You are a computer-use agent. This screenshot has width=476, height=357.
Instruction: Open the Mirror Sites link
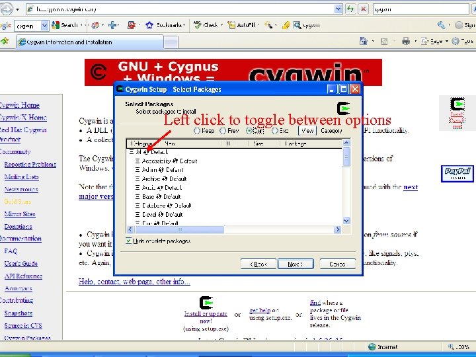(20, 214)
